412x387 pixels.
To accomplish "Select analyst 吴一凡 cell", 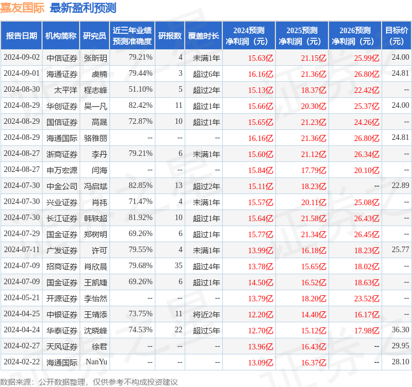I will (95, 106).
